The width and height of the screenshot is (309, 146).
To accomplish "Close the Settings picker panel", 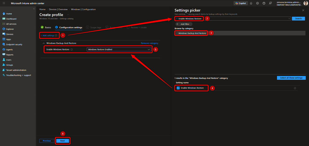I will pos(303,10).
